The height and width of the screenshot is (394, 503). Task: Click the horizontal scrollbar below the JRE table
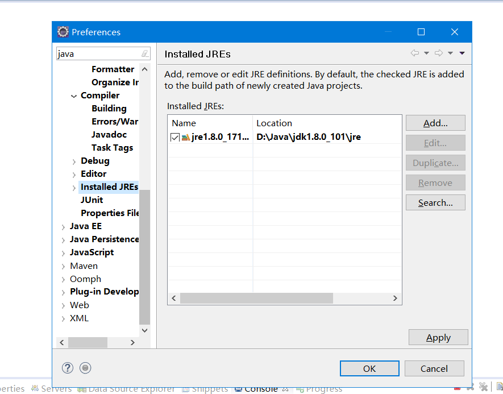pos(256,298)
